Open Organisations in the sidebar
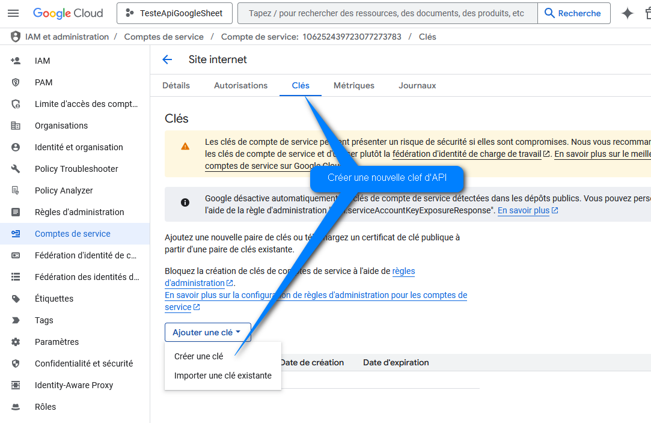The width and height of the screenshot is (651, 423). point(75,126)
